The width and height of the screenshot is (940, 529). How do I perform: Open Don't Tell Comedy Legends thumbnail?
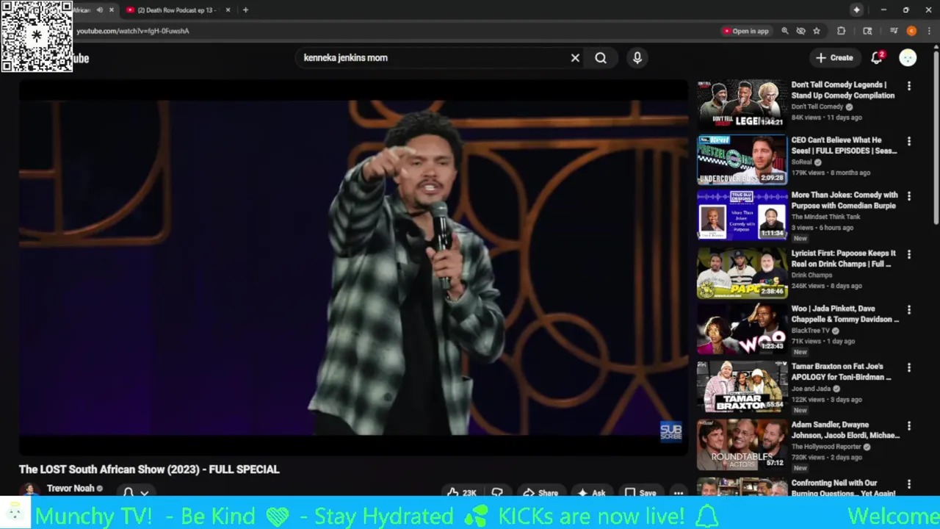pos(742,104)
